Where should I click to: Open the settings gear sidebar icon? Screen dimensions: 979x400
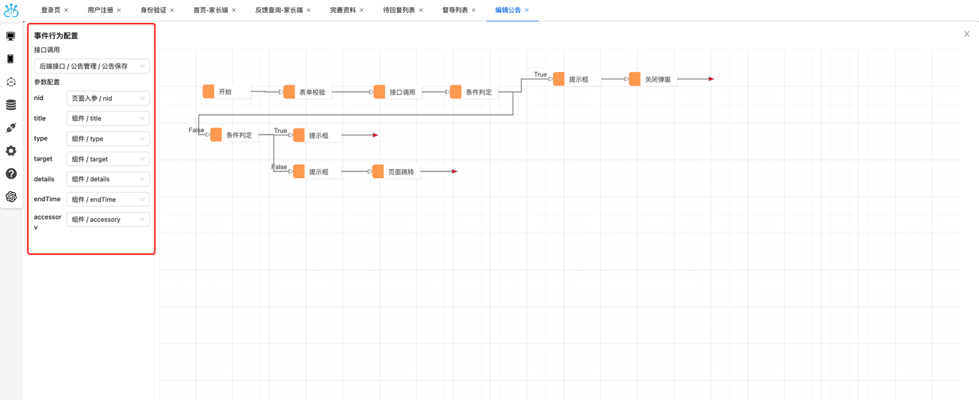11,151
